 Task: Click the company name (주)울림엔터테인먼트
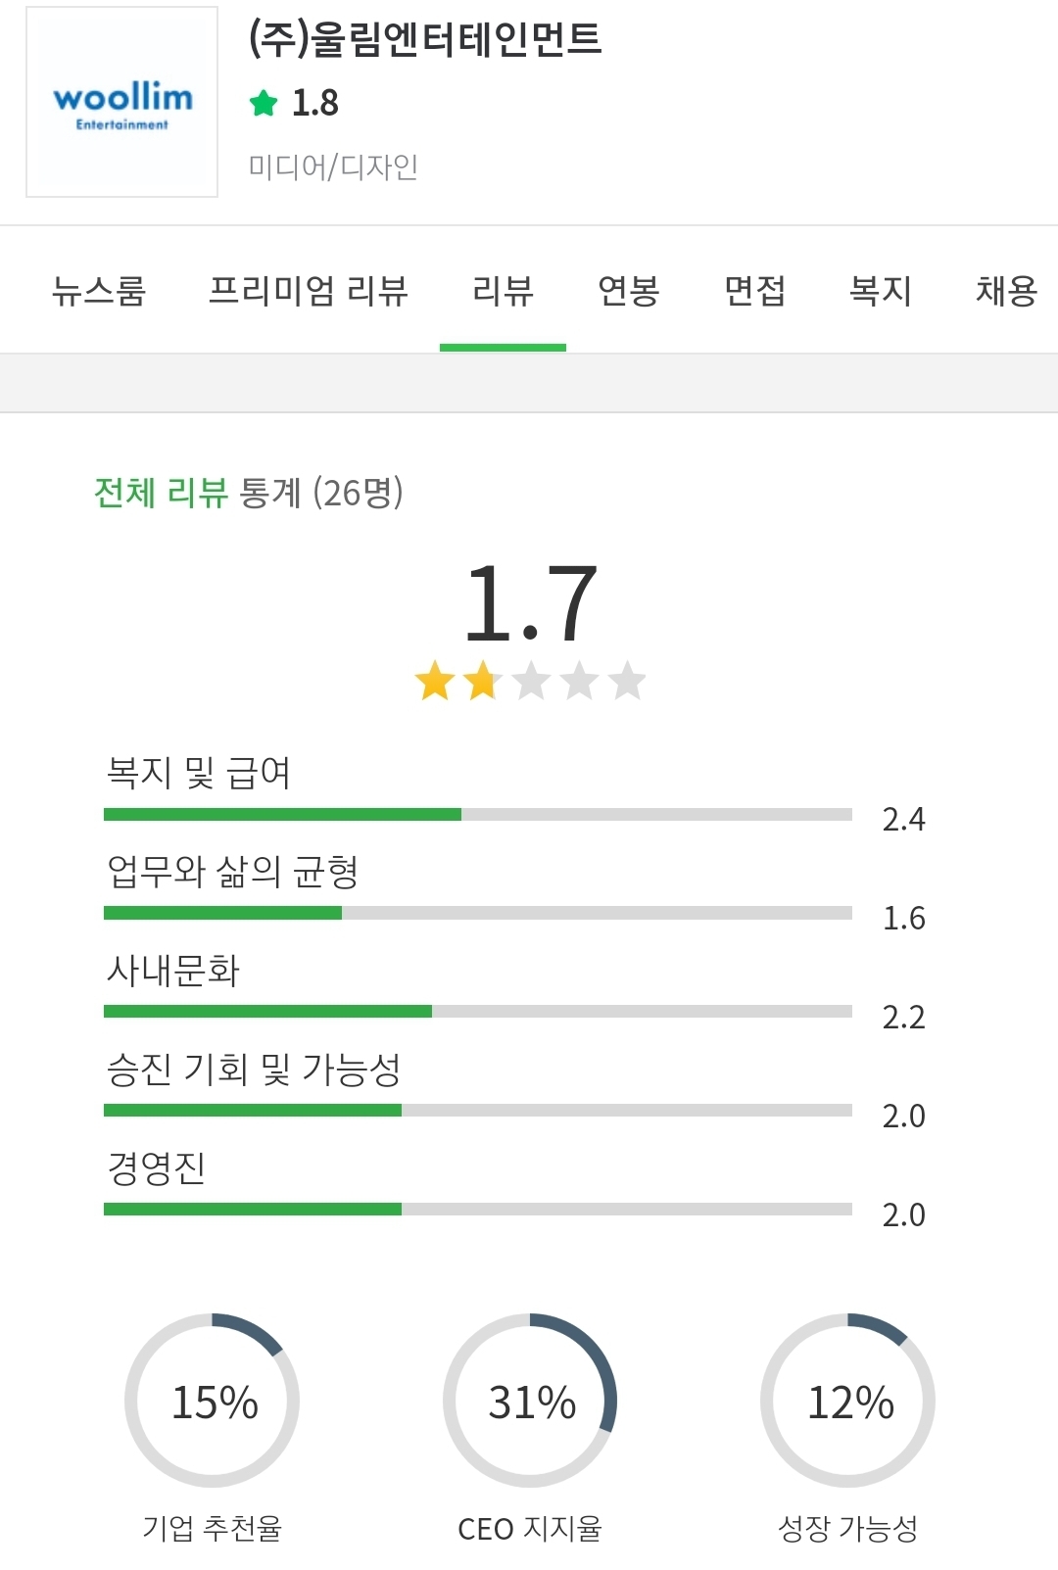(x=425, y=39)
